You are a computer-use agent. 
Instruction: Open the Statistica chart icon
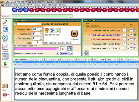click(x=5, y=47)
